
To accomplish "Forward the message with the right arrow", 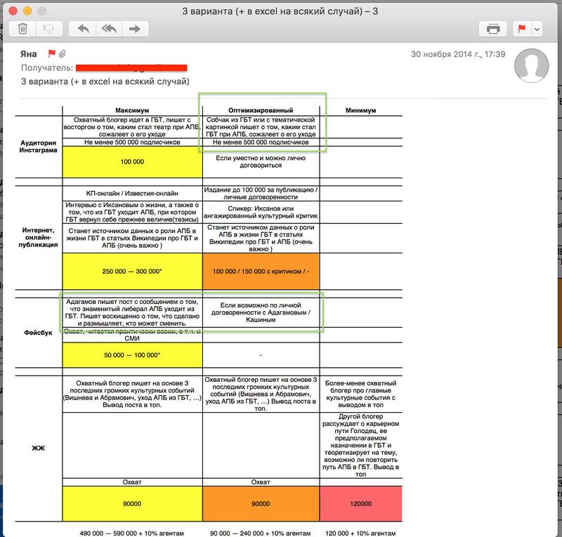I will [x=135, y=29].
